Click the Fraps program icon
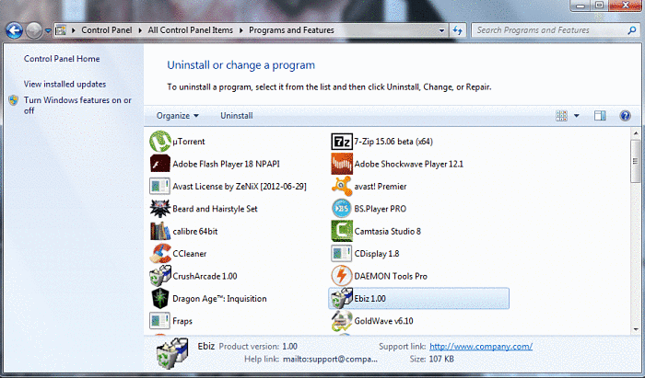 pos(160,321)
